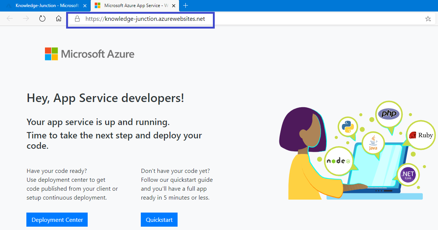Click the Java logo bubble
This screenshot has width=438, height=230.
tap(373, 143)
